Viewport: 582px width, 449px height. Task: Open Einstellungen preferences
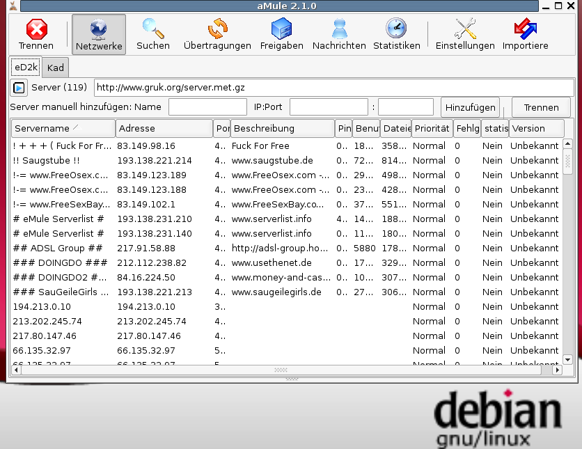point(465,35)
